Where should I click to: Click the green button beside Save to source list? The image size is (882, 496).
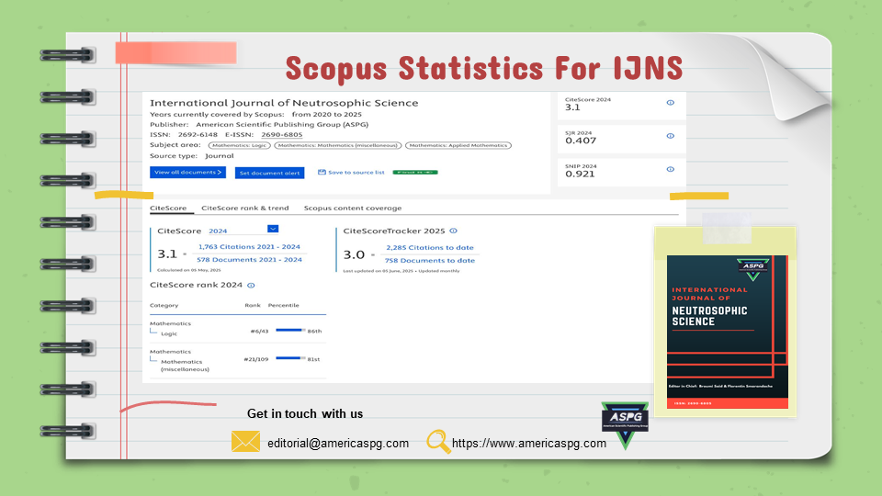pos(415,172)
